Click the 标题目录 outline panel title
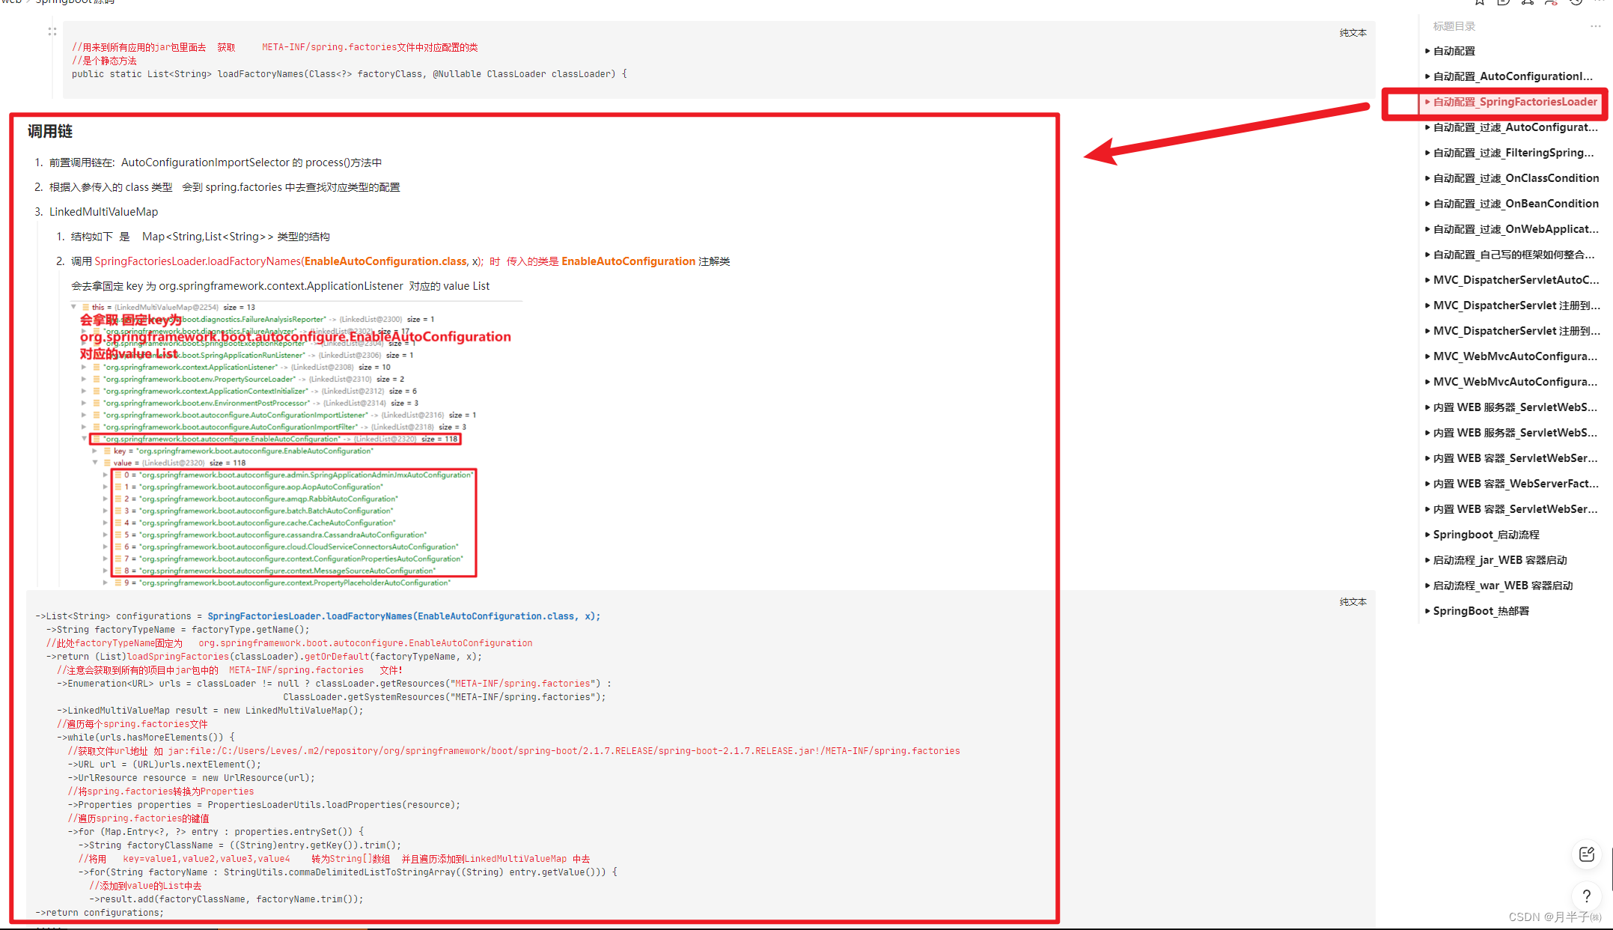Viewport: 1613px width, 930px height. coord(1454,26)
